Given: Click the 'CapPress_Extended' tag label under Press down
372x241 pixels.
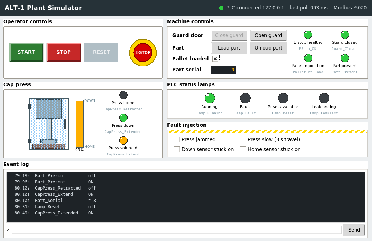Looking at the screenshot, I should tap(123, 132).
